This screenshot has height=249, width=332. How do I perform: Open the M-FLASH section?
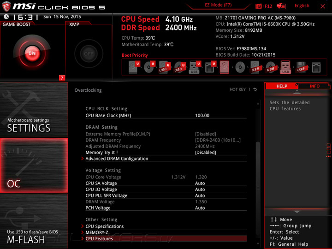click(34, 221)
